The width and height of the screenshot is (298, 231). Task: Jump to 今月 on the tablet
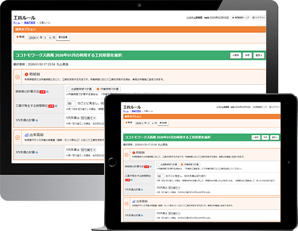[265, 138]
